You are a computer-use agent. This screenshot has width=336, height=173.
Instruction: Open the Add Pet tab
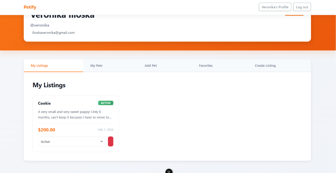(x=150, y=66)
